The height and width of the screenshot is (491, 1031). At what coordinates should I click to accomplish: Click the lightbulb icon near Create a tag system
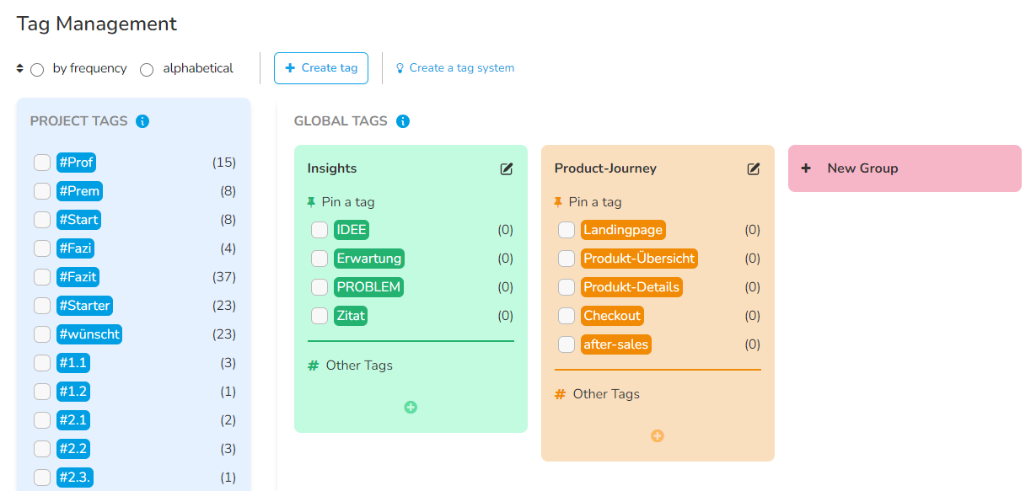pos(400,67)
